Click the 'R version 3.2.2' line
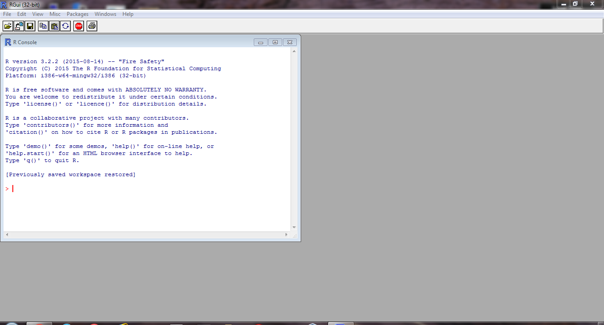Screen dimensions: 604x325 (85, 61)
